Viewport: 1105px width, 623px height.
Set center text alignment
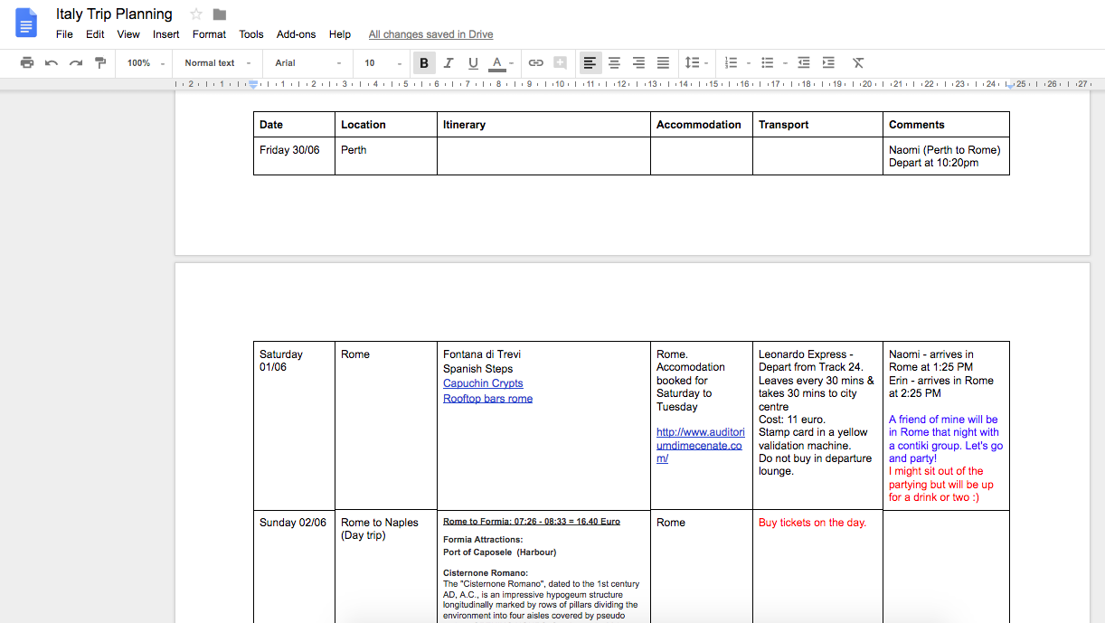click(614, 63)
